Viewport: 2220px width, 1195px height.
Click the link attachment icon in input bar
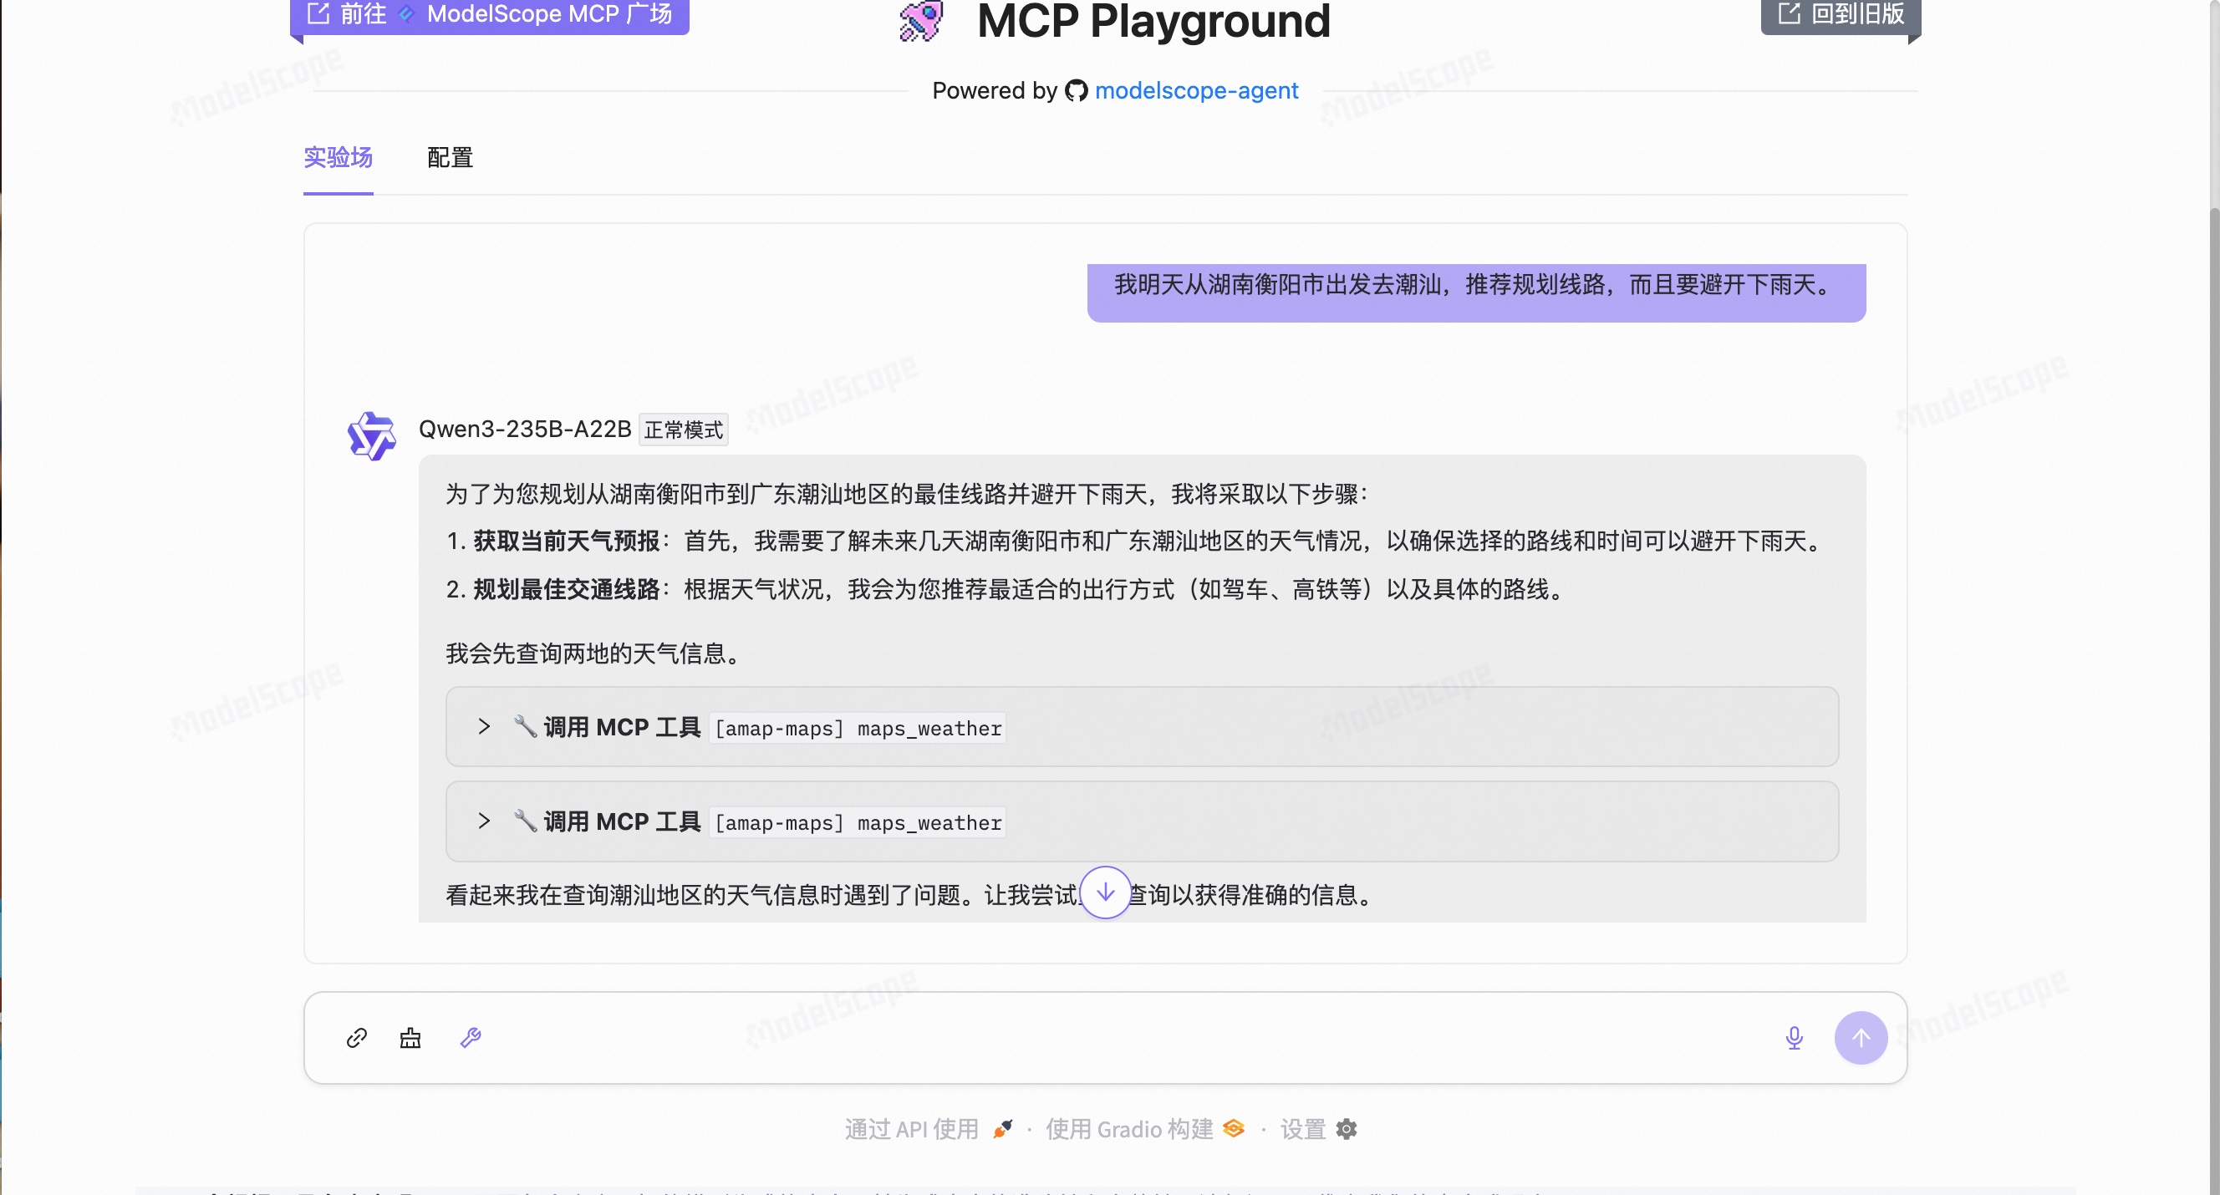pos(357,1037)
